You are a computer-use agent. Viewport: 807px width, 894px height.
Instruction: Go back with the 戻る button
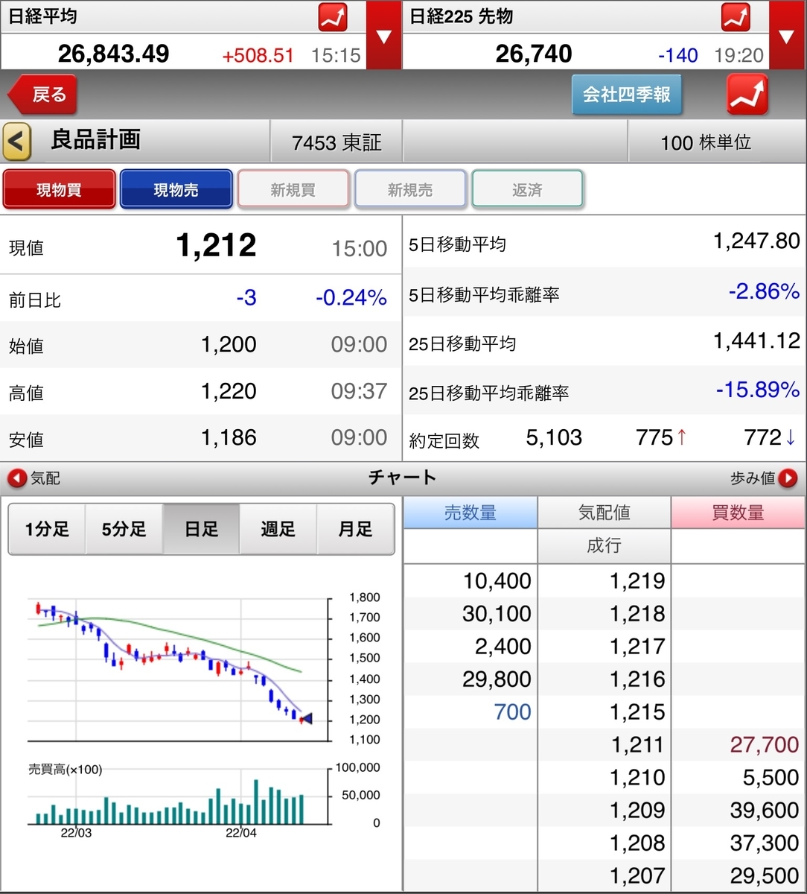tap(42, 95)
